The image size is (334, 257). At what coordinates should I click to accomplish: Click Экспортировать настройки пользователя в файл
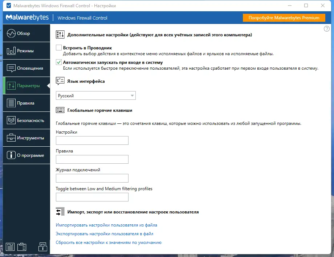(105, 234)
